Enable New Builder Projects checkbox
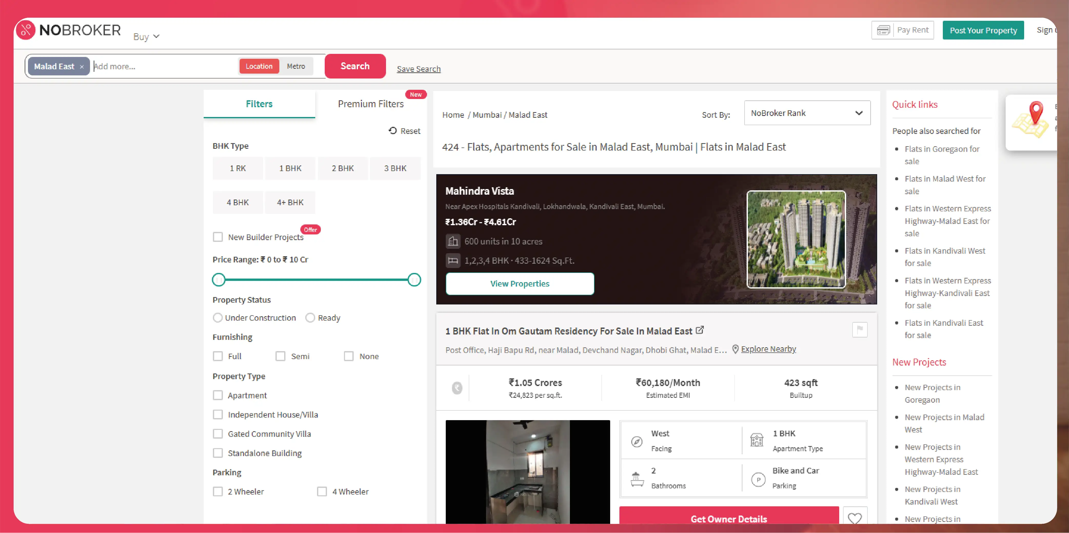The height and width of the screenshot is (533, 1069). (x=218, y=237)
